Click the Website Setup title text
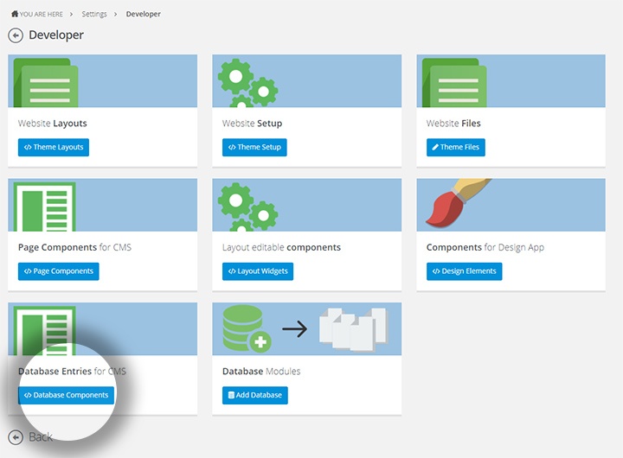The height and width of the screenshot is (458, 623). (252, 124)
